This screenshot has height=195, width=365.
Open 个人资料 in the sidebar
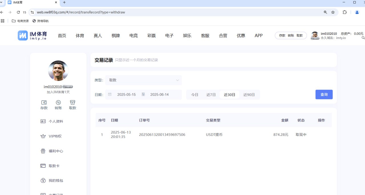tap(56, 122)
